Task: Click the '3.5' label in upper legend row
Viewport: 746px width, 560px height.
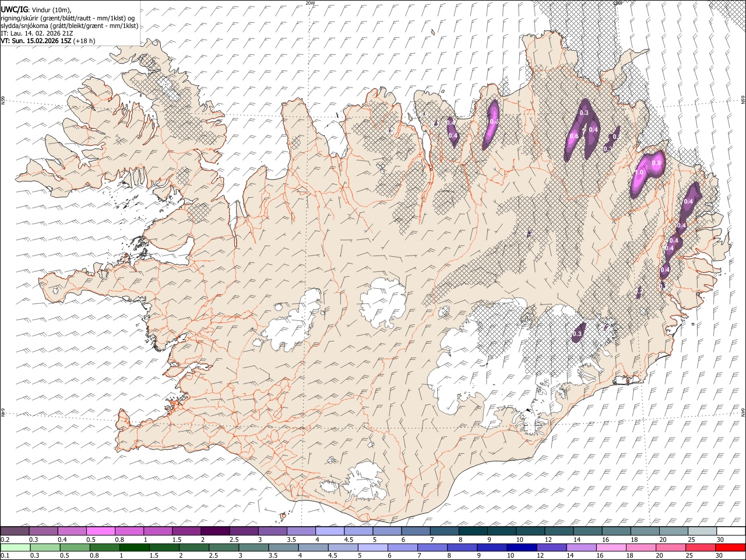Action: (x=291, y=540)
